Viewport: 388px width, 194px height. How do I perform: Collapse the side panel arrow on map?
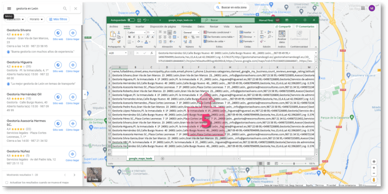tap(85, 94)
